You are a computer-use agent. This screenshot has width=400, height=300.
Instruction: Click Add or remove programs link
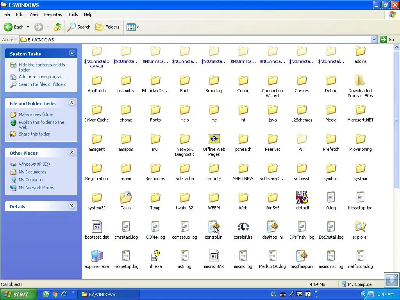click(x=42, y=77)
